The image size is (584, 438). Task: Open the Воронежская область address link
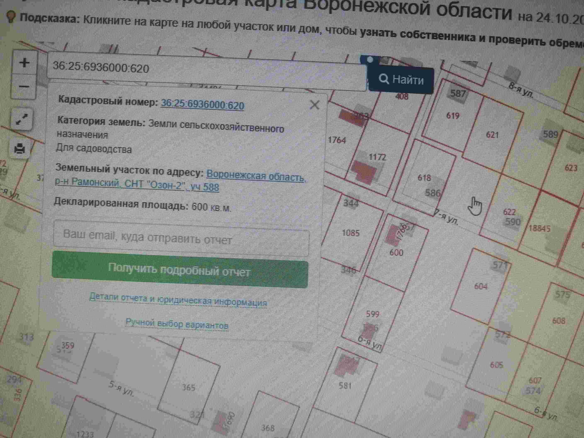click(255, 176)
